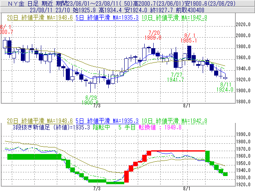Screen dimensions: 255x194
Task: Click the 2000.0 price axis label
Action: (x=243, y=36)
